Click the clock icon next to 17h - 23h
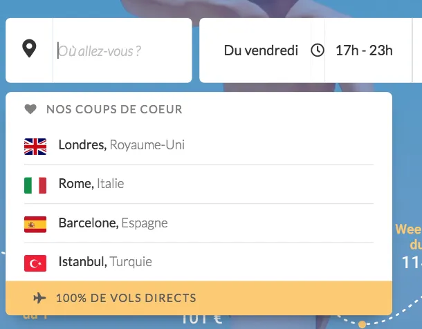This screenshot has width=422, height=329. coord(317,50)
